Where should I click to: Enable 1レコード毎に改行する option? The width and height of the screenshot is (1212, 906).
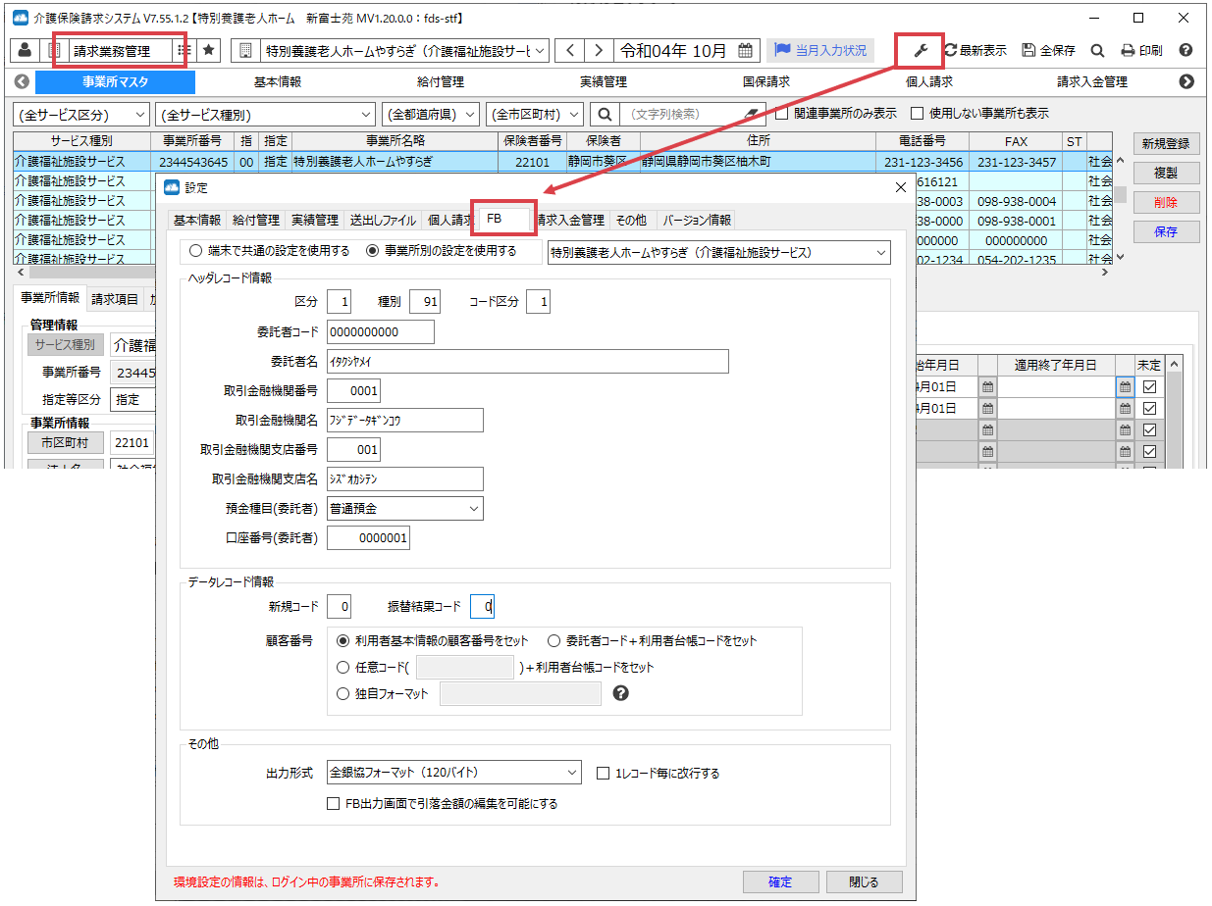605,772
